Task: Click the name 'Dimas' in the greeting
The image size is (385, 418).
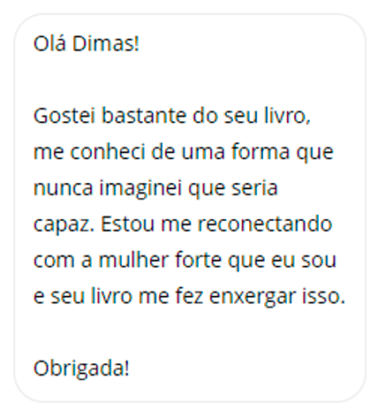Action: [105, 44]
